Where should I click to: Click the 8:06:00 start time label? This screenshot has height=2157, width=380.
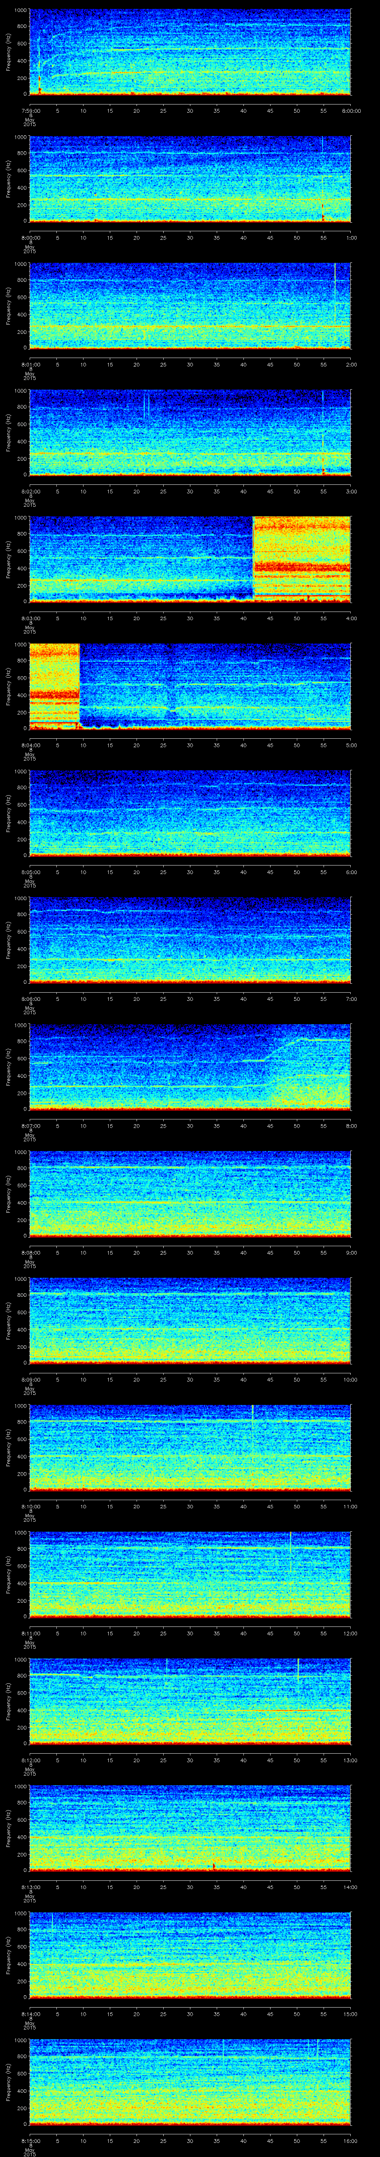click(x=30, y=999)
